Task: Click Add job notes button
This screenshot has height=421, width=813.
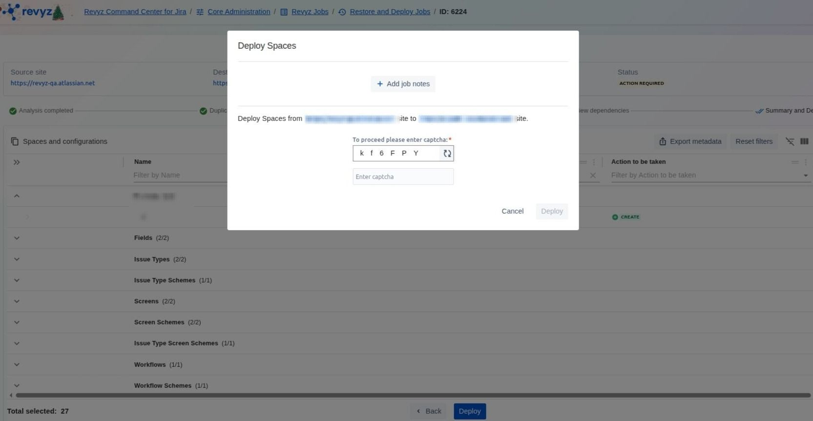Action: pos(403,84)
